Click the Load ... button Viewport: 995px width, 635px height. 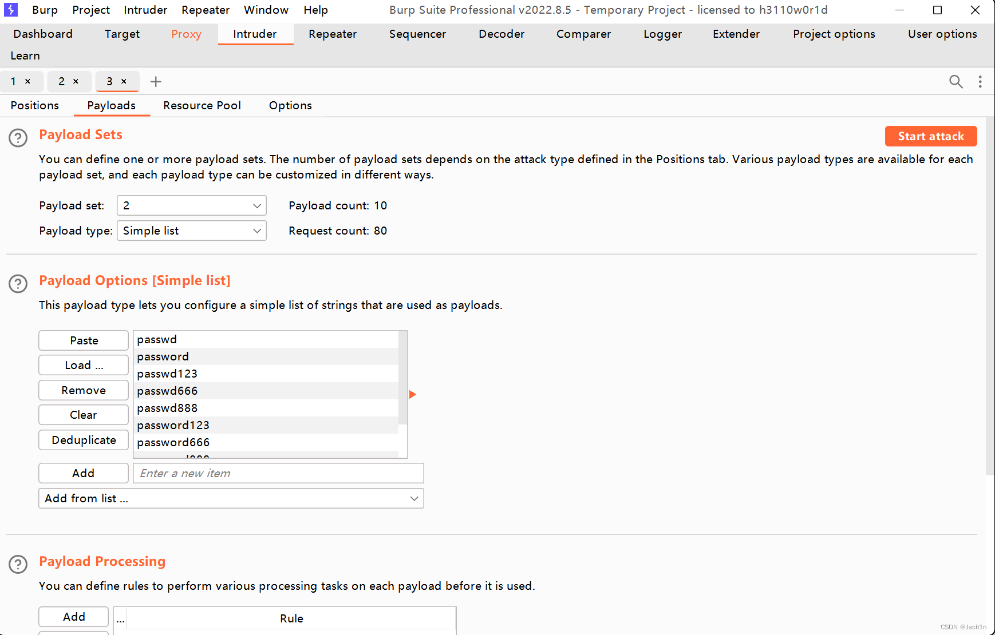pos(84,365)
